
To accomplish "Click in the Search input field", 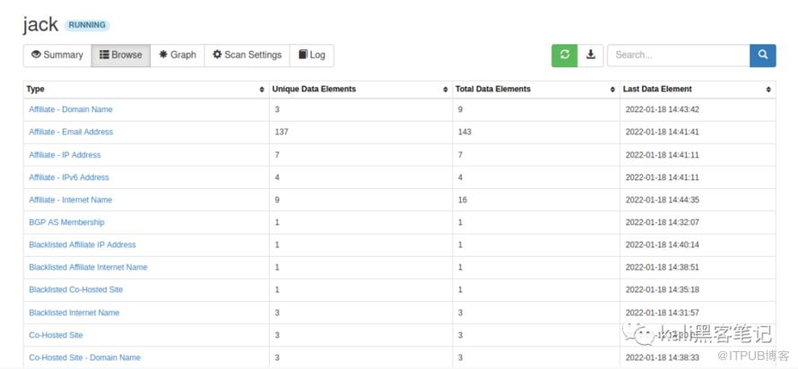I will click(x=677, y=56).
